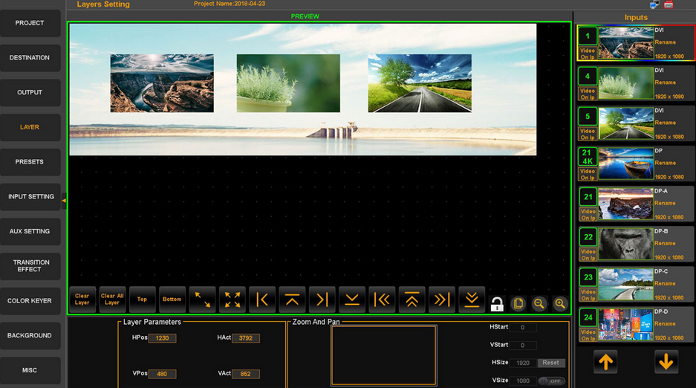Image resolution: width=696 pixels, height=388 pixels.
Task: Click the HAct field showing 3792
Action: pyautogui.click(x=246, y=338)
